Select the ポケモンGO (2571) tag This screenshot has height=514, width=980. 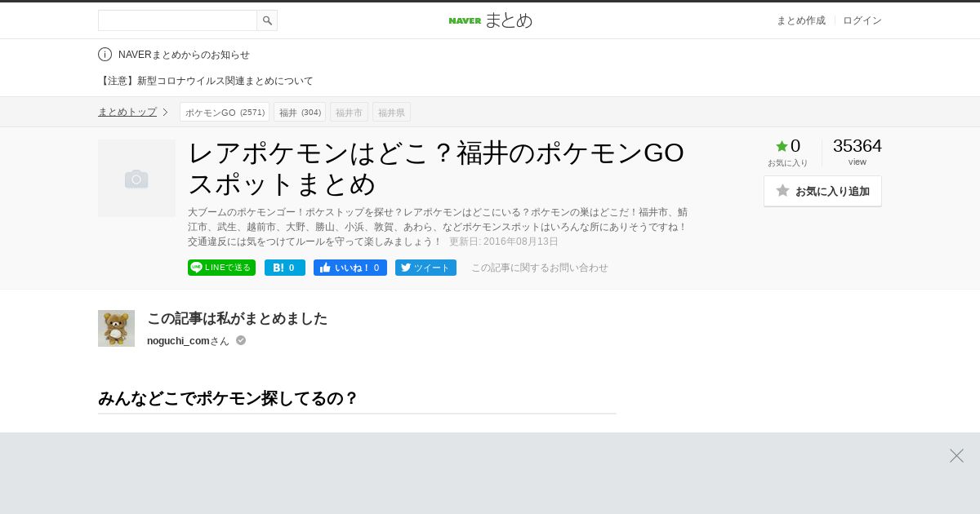point(225,112)
